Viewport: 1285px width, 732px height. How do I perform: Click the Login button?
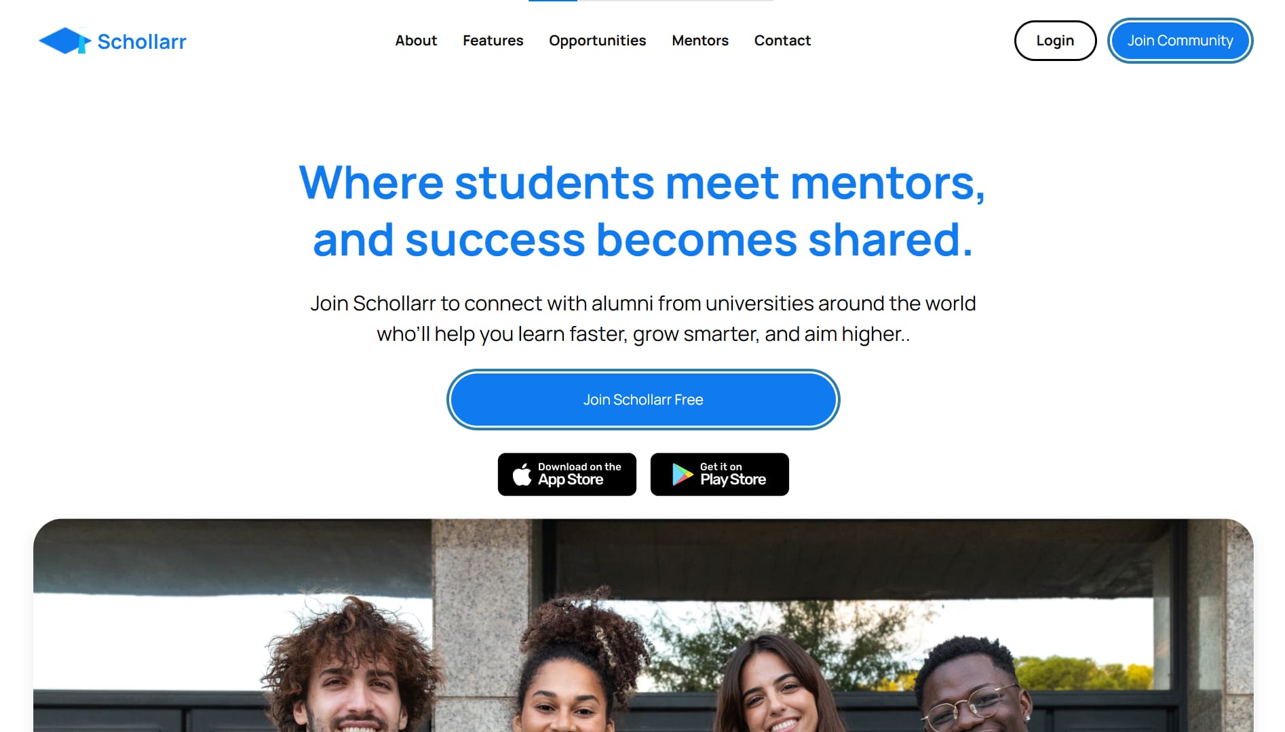1055,41
